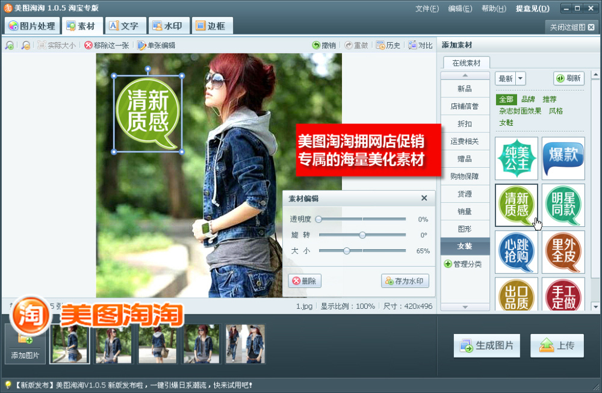This screenshot has width=602, height=393.
Task: Click the 生成图片 generate image button
Action: point(486,346)
